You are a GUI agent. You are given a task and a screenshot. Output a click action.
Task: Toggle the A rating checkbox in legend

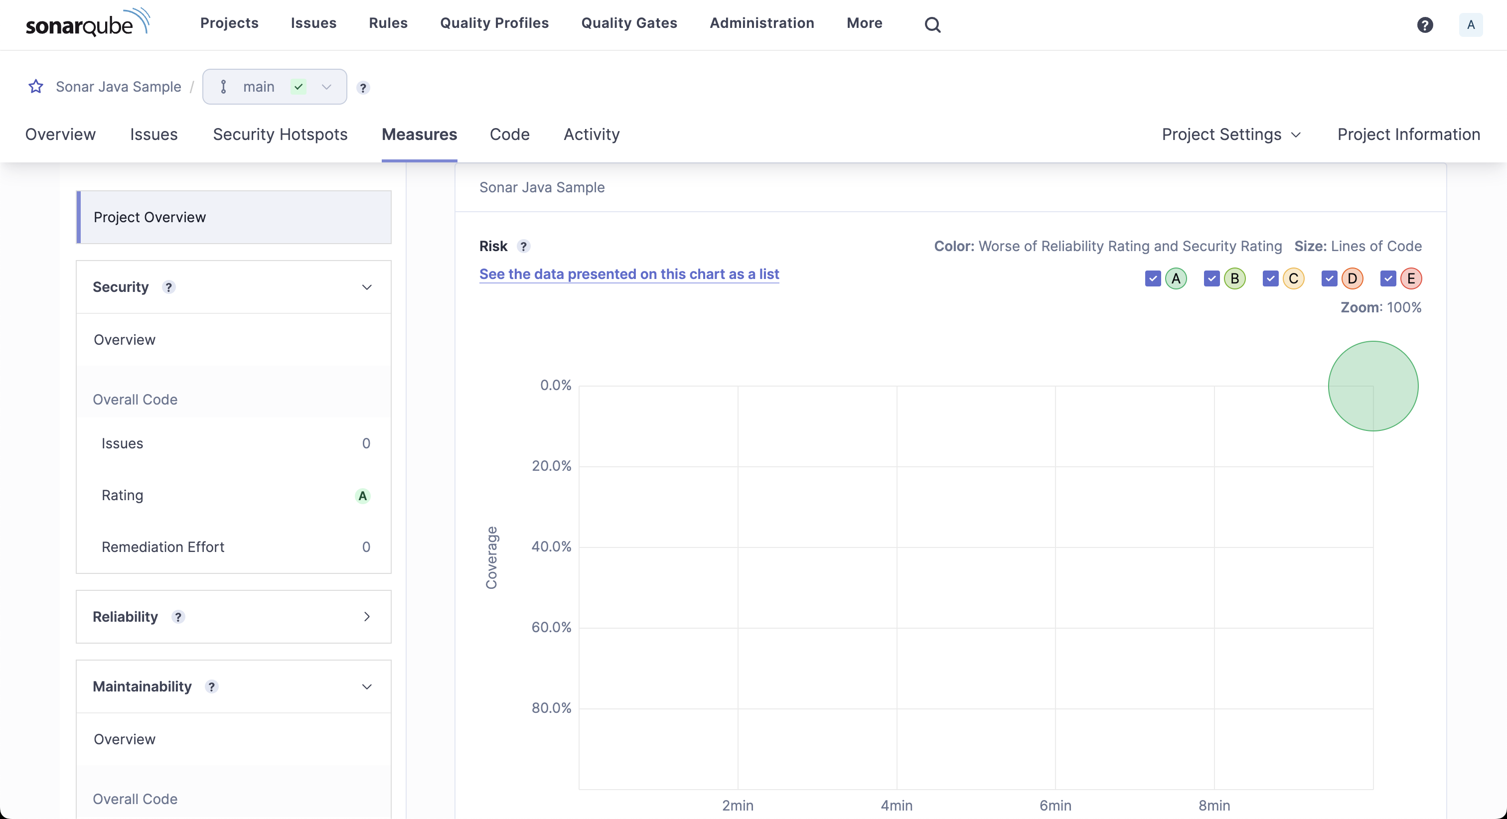pyautogui.click(x=1154, y=277)
